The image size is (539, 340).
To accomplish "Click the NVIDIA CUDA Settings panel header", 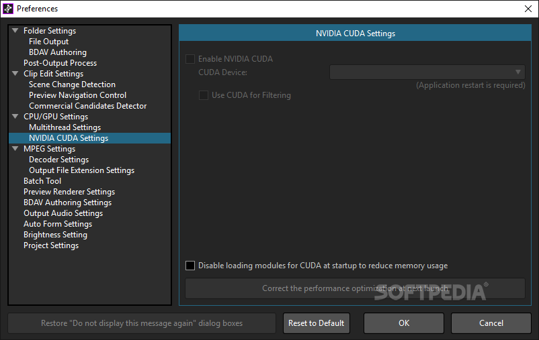I will click(x=355, y=34).
